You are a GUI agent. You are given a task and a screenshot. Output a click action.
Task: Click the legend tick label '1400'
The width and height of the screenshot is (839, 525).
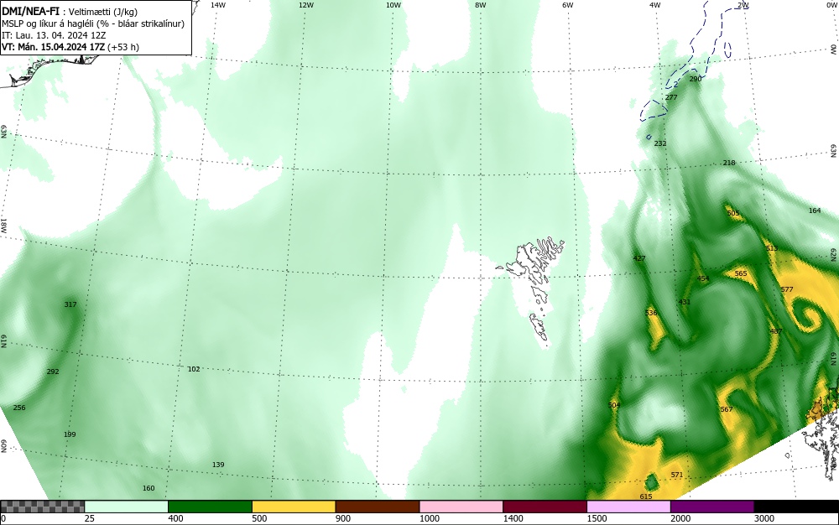pos(513,518)
